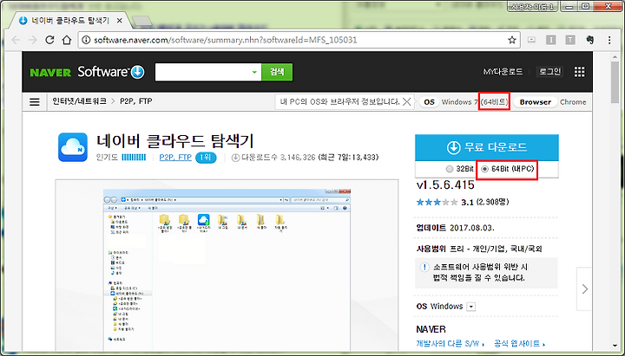Click 무료 다운로드 download button
Viewport: 625px width, 356px height.
click(x=487, y=147)
